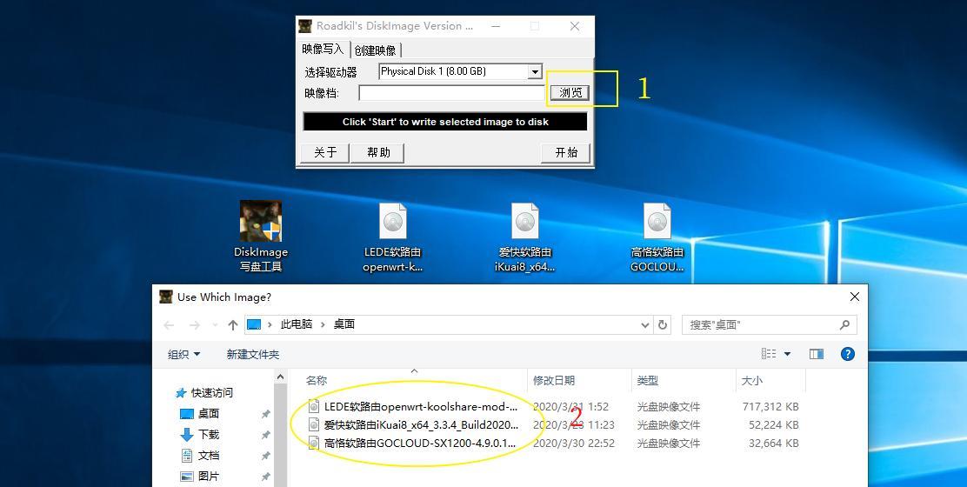The image size is (967, 487).
Task: Sort by the 大小 column header
Action: pyautogui.click(x=751, y=381)
